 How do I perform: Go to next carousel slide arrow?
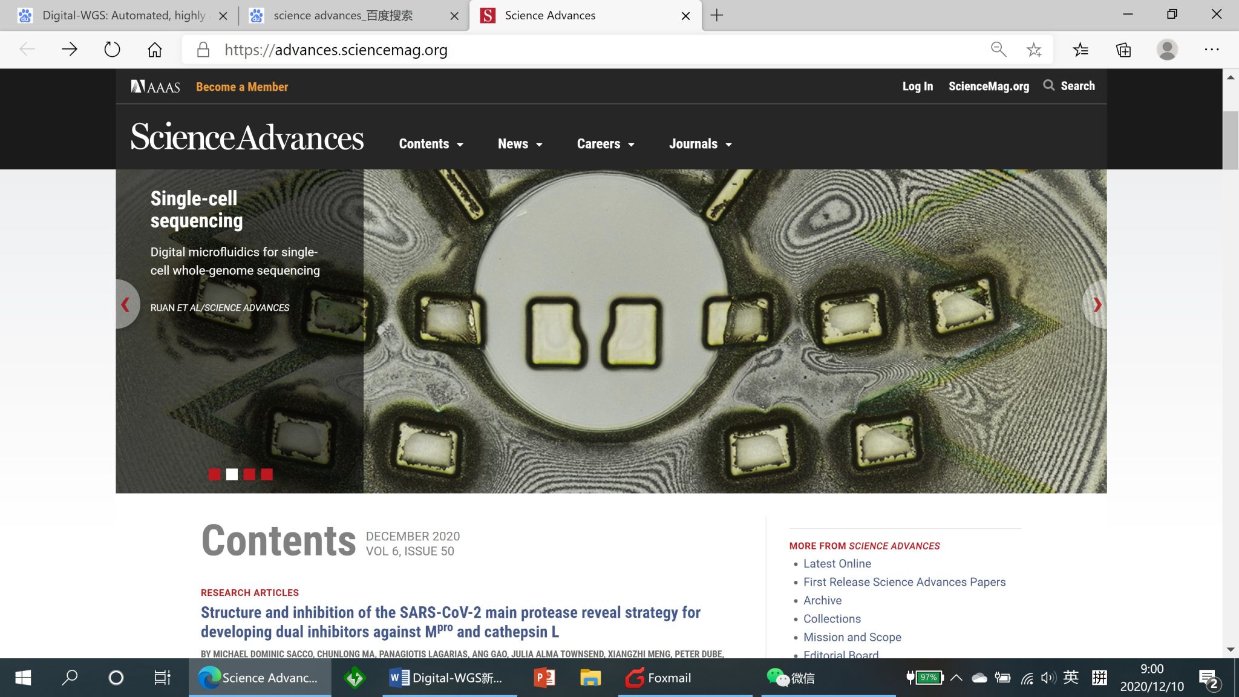[1097, 304]
